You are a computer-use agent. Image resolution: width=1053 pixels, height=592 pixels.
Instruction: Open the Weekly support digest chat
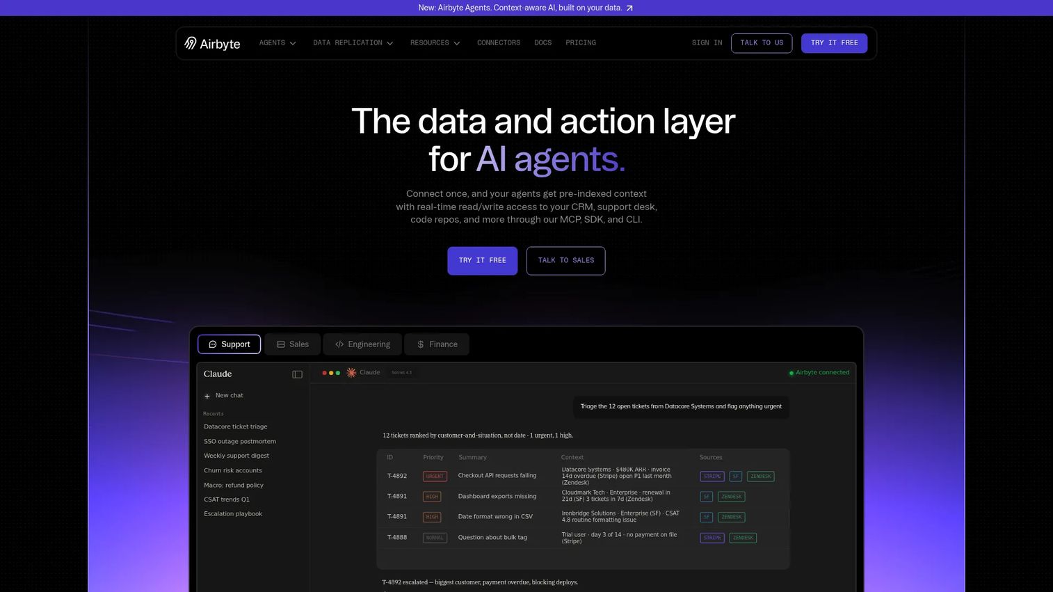coord(236,456)
